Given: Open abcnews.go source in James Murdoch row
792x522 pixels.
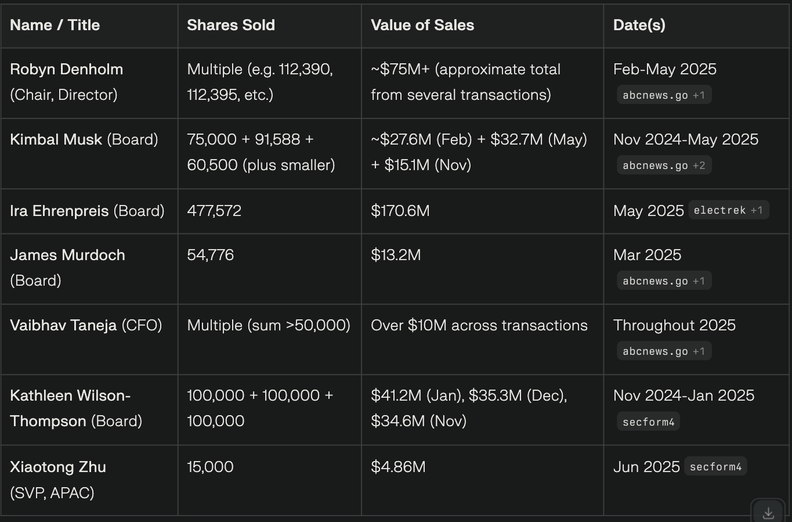Looking at the screenshot, I should pos(664,281).
